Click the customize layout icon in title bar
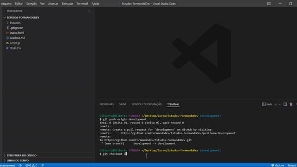Screen dimensions: 297x167 pyautogui.click(x=269, y=4)
